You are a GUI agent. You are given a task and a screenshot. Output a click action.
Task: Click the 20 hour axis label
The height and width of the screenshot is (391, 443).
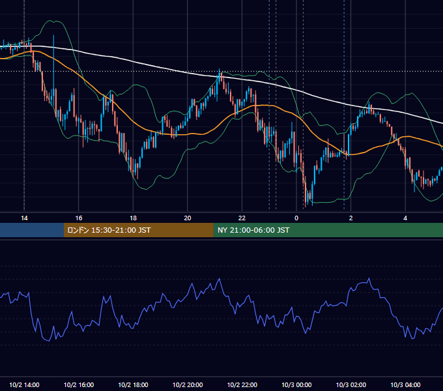click(x=188, y=218)
